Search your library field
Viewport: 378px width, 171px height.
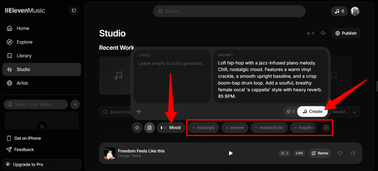click(36, 104)
